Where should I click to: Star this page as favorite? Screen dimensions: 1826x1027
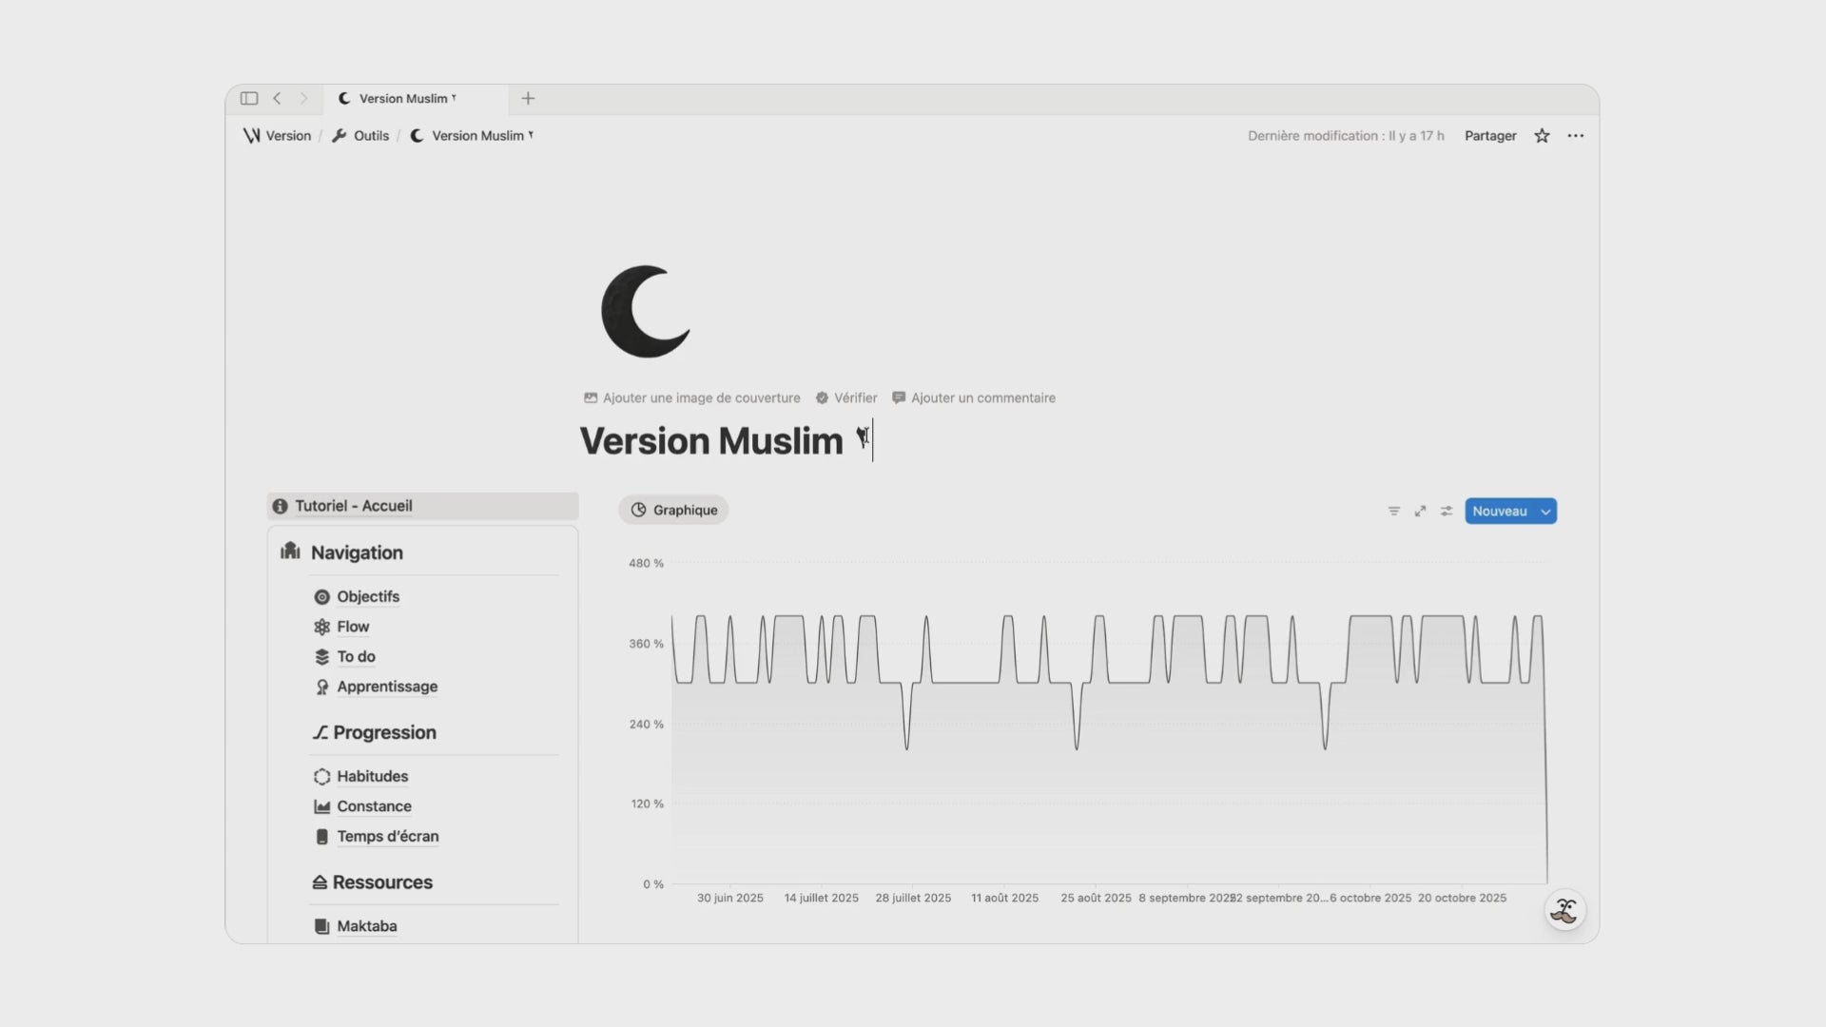(1542, 136)
